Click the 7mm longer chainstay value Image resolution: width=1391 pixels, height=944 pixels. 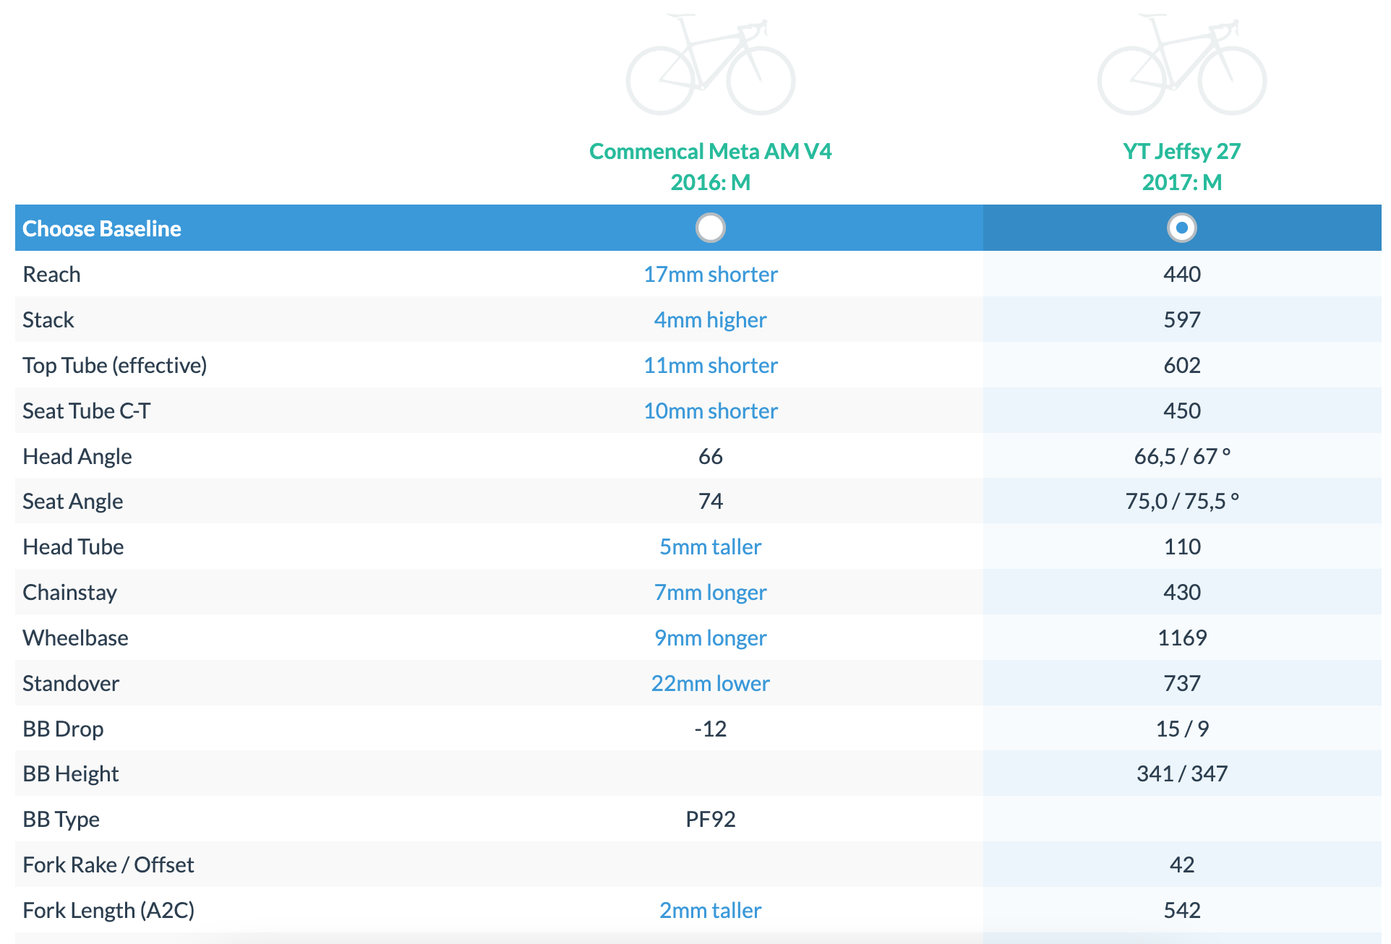click(x=710, y=592)
